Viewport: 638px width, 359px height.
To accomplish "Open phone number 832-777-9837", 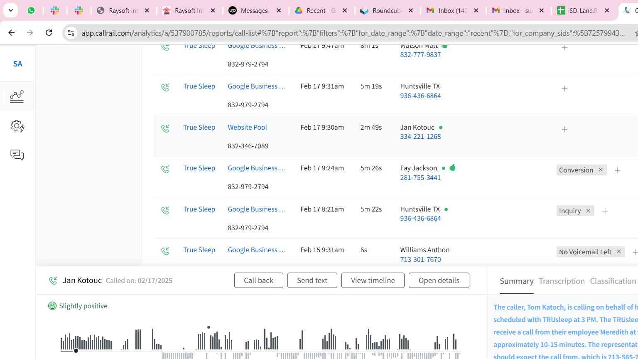I will pyautogui.click(x=420, y=54).
